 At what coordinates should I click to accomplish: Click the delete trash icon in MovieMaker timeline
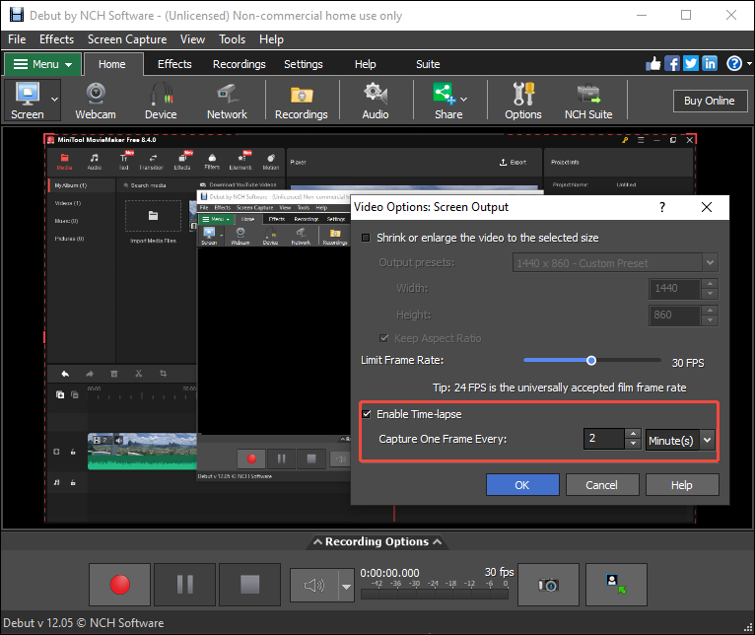[114, 374]
